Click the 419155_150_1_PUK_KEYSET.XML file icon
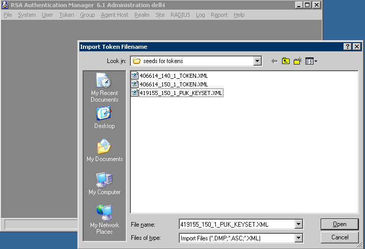365x249 pixels. click(x=135, y=93)
